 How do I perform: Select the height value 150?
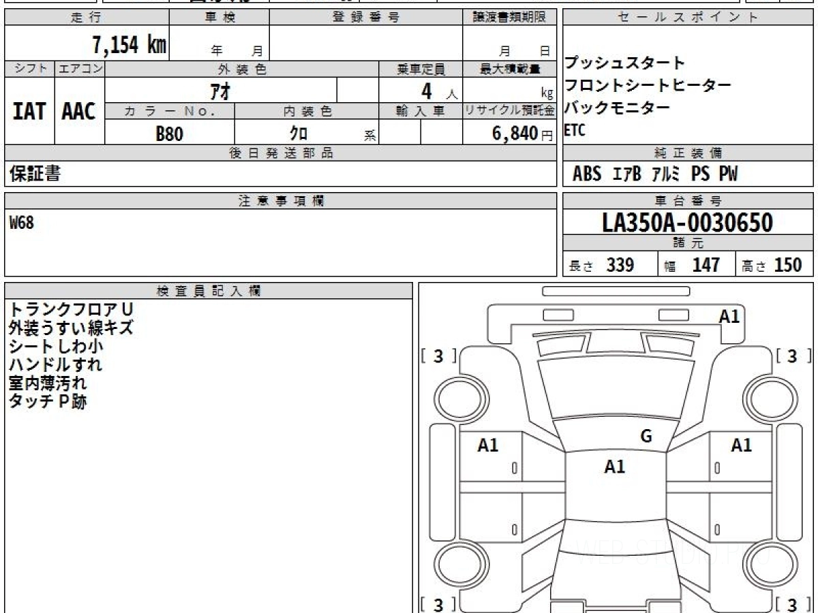789,265
